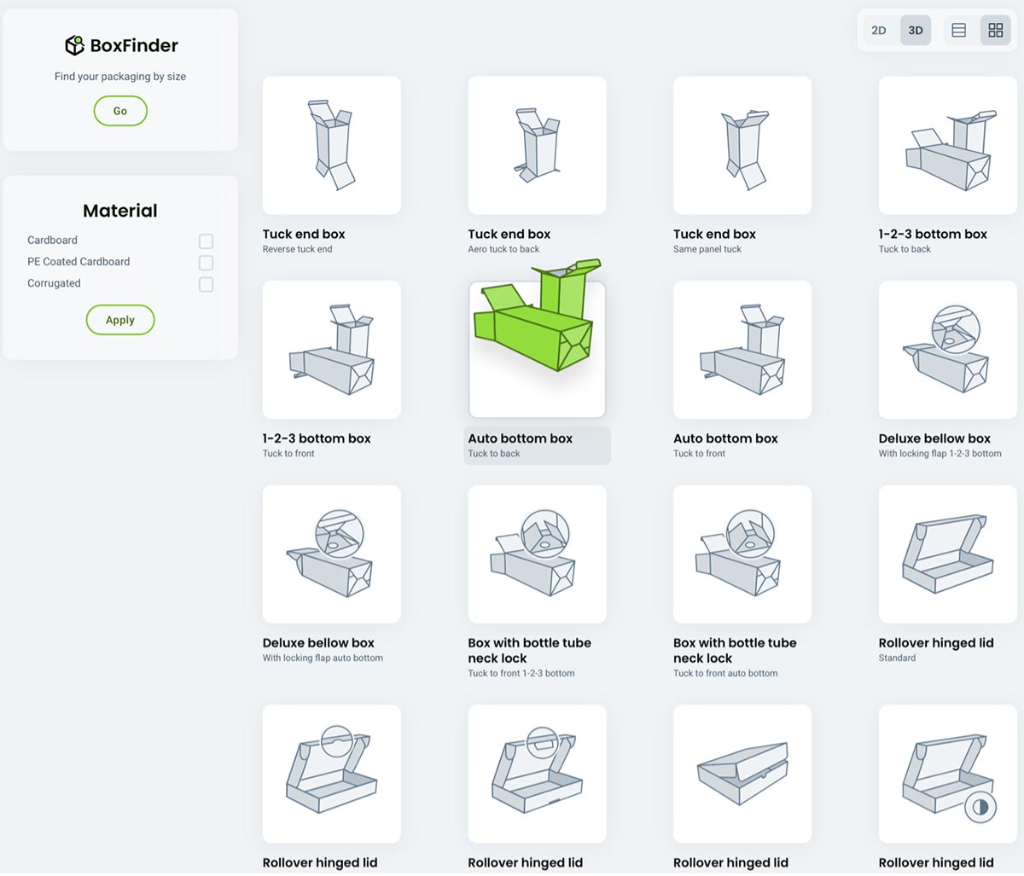Viewport: 1024px width, 876px height.
Task: Open the Box with bottle tube neck lock
Action: [537, 554]
